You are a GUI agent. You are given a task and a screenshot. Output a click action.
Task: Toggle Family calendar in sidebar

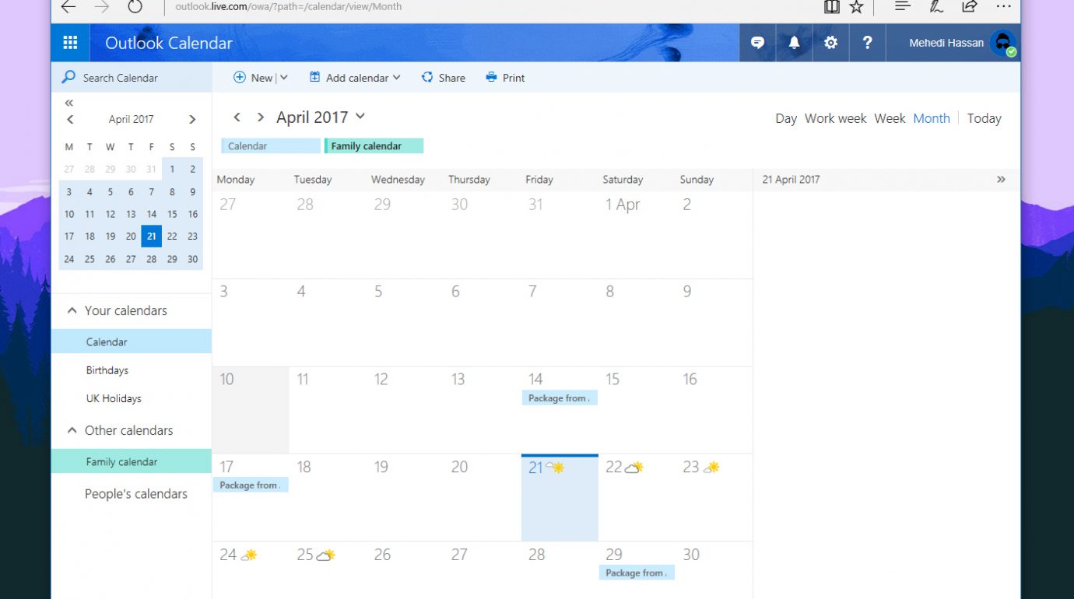point(132,461)
